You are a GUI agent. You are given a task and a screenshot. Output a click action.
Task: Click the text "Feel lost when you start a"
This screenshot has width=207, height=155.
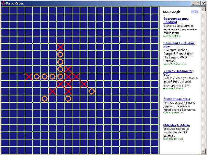180,78
